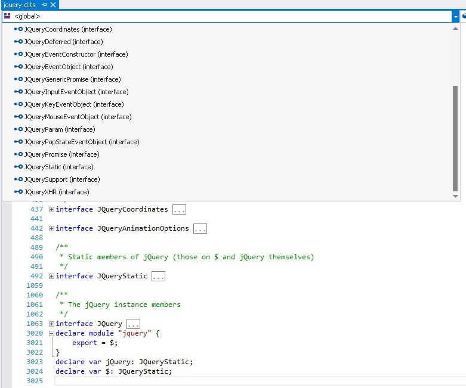The image size is (466, 388).
Task: Select JQueryEventObject interface entry
Action: (x=232, y=67)
